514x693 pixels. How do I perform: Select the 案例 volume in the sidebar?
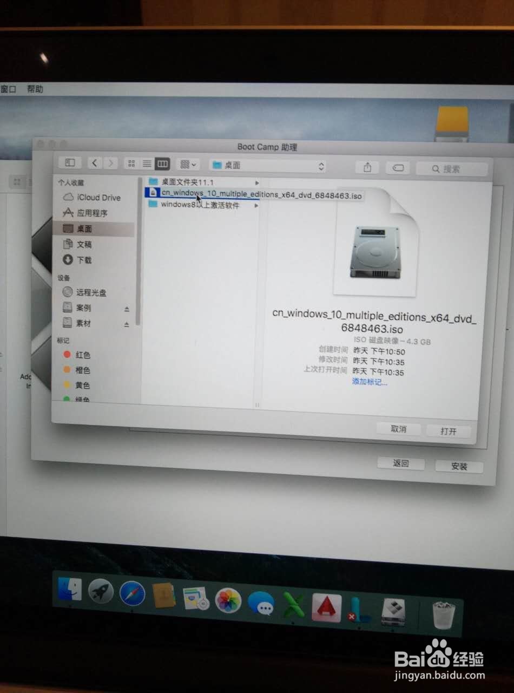point(77,308)
